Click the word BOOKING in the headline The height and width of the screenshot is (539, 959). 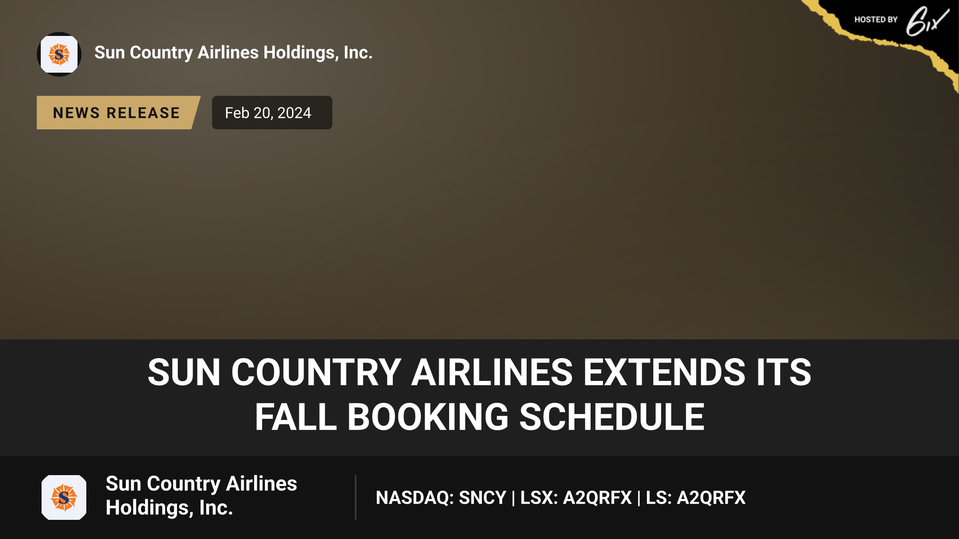pos(428,417)
